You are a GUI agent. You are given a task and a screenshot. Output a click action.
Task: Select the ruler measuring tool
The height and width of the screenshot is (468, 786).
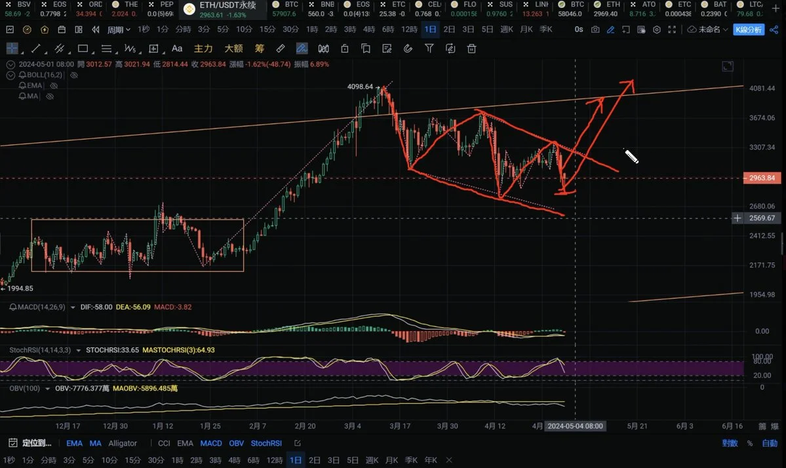(x=280, y=49)
